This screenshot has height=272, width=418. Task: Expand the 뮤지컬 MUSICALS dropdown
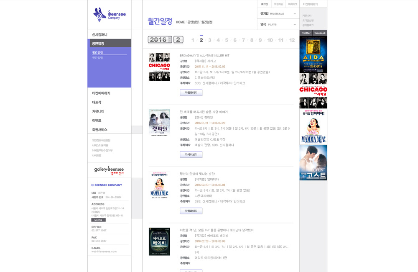278,14
